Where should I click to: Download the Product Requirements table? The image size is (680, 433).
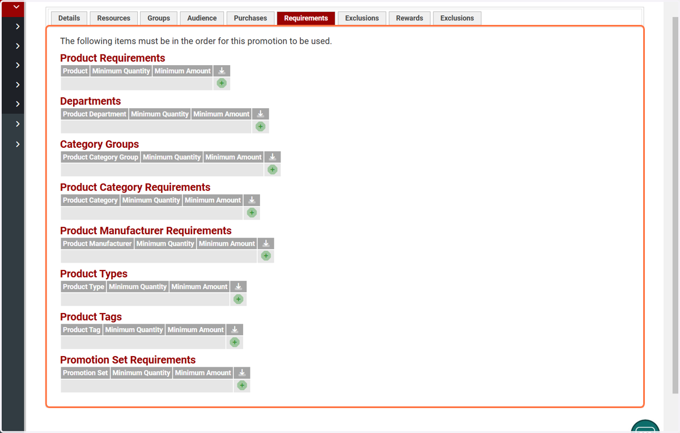click(222, 71)
